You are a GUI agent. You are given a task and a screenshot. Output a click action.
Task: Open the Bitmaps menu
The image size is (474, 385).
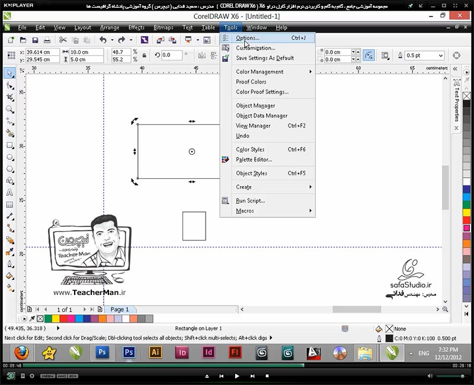164,27
